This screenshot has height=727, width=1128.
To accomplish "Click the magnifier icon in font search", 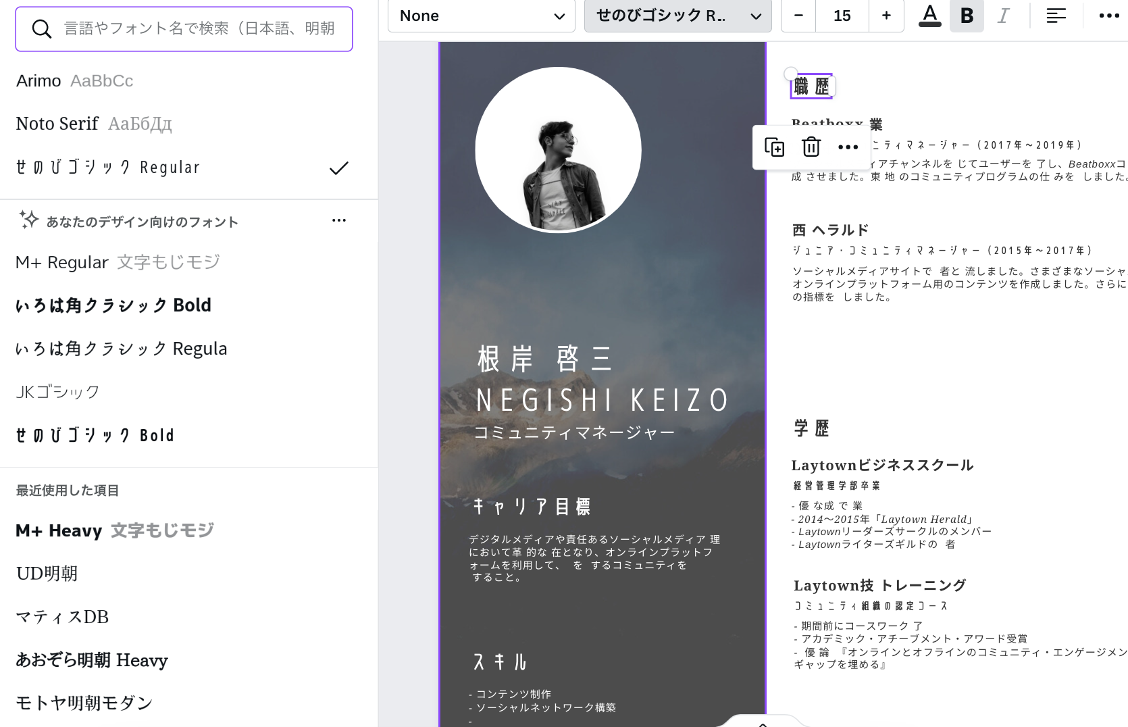I will coord(41,28).
